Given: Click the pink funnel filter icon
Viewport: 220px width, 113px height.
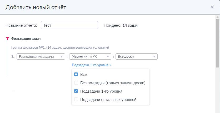Looking at the screenshot, I should point(7,39).
